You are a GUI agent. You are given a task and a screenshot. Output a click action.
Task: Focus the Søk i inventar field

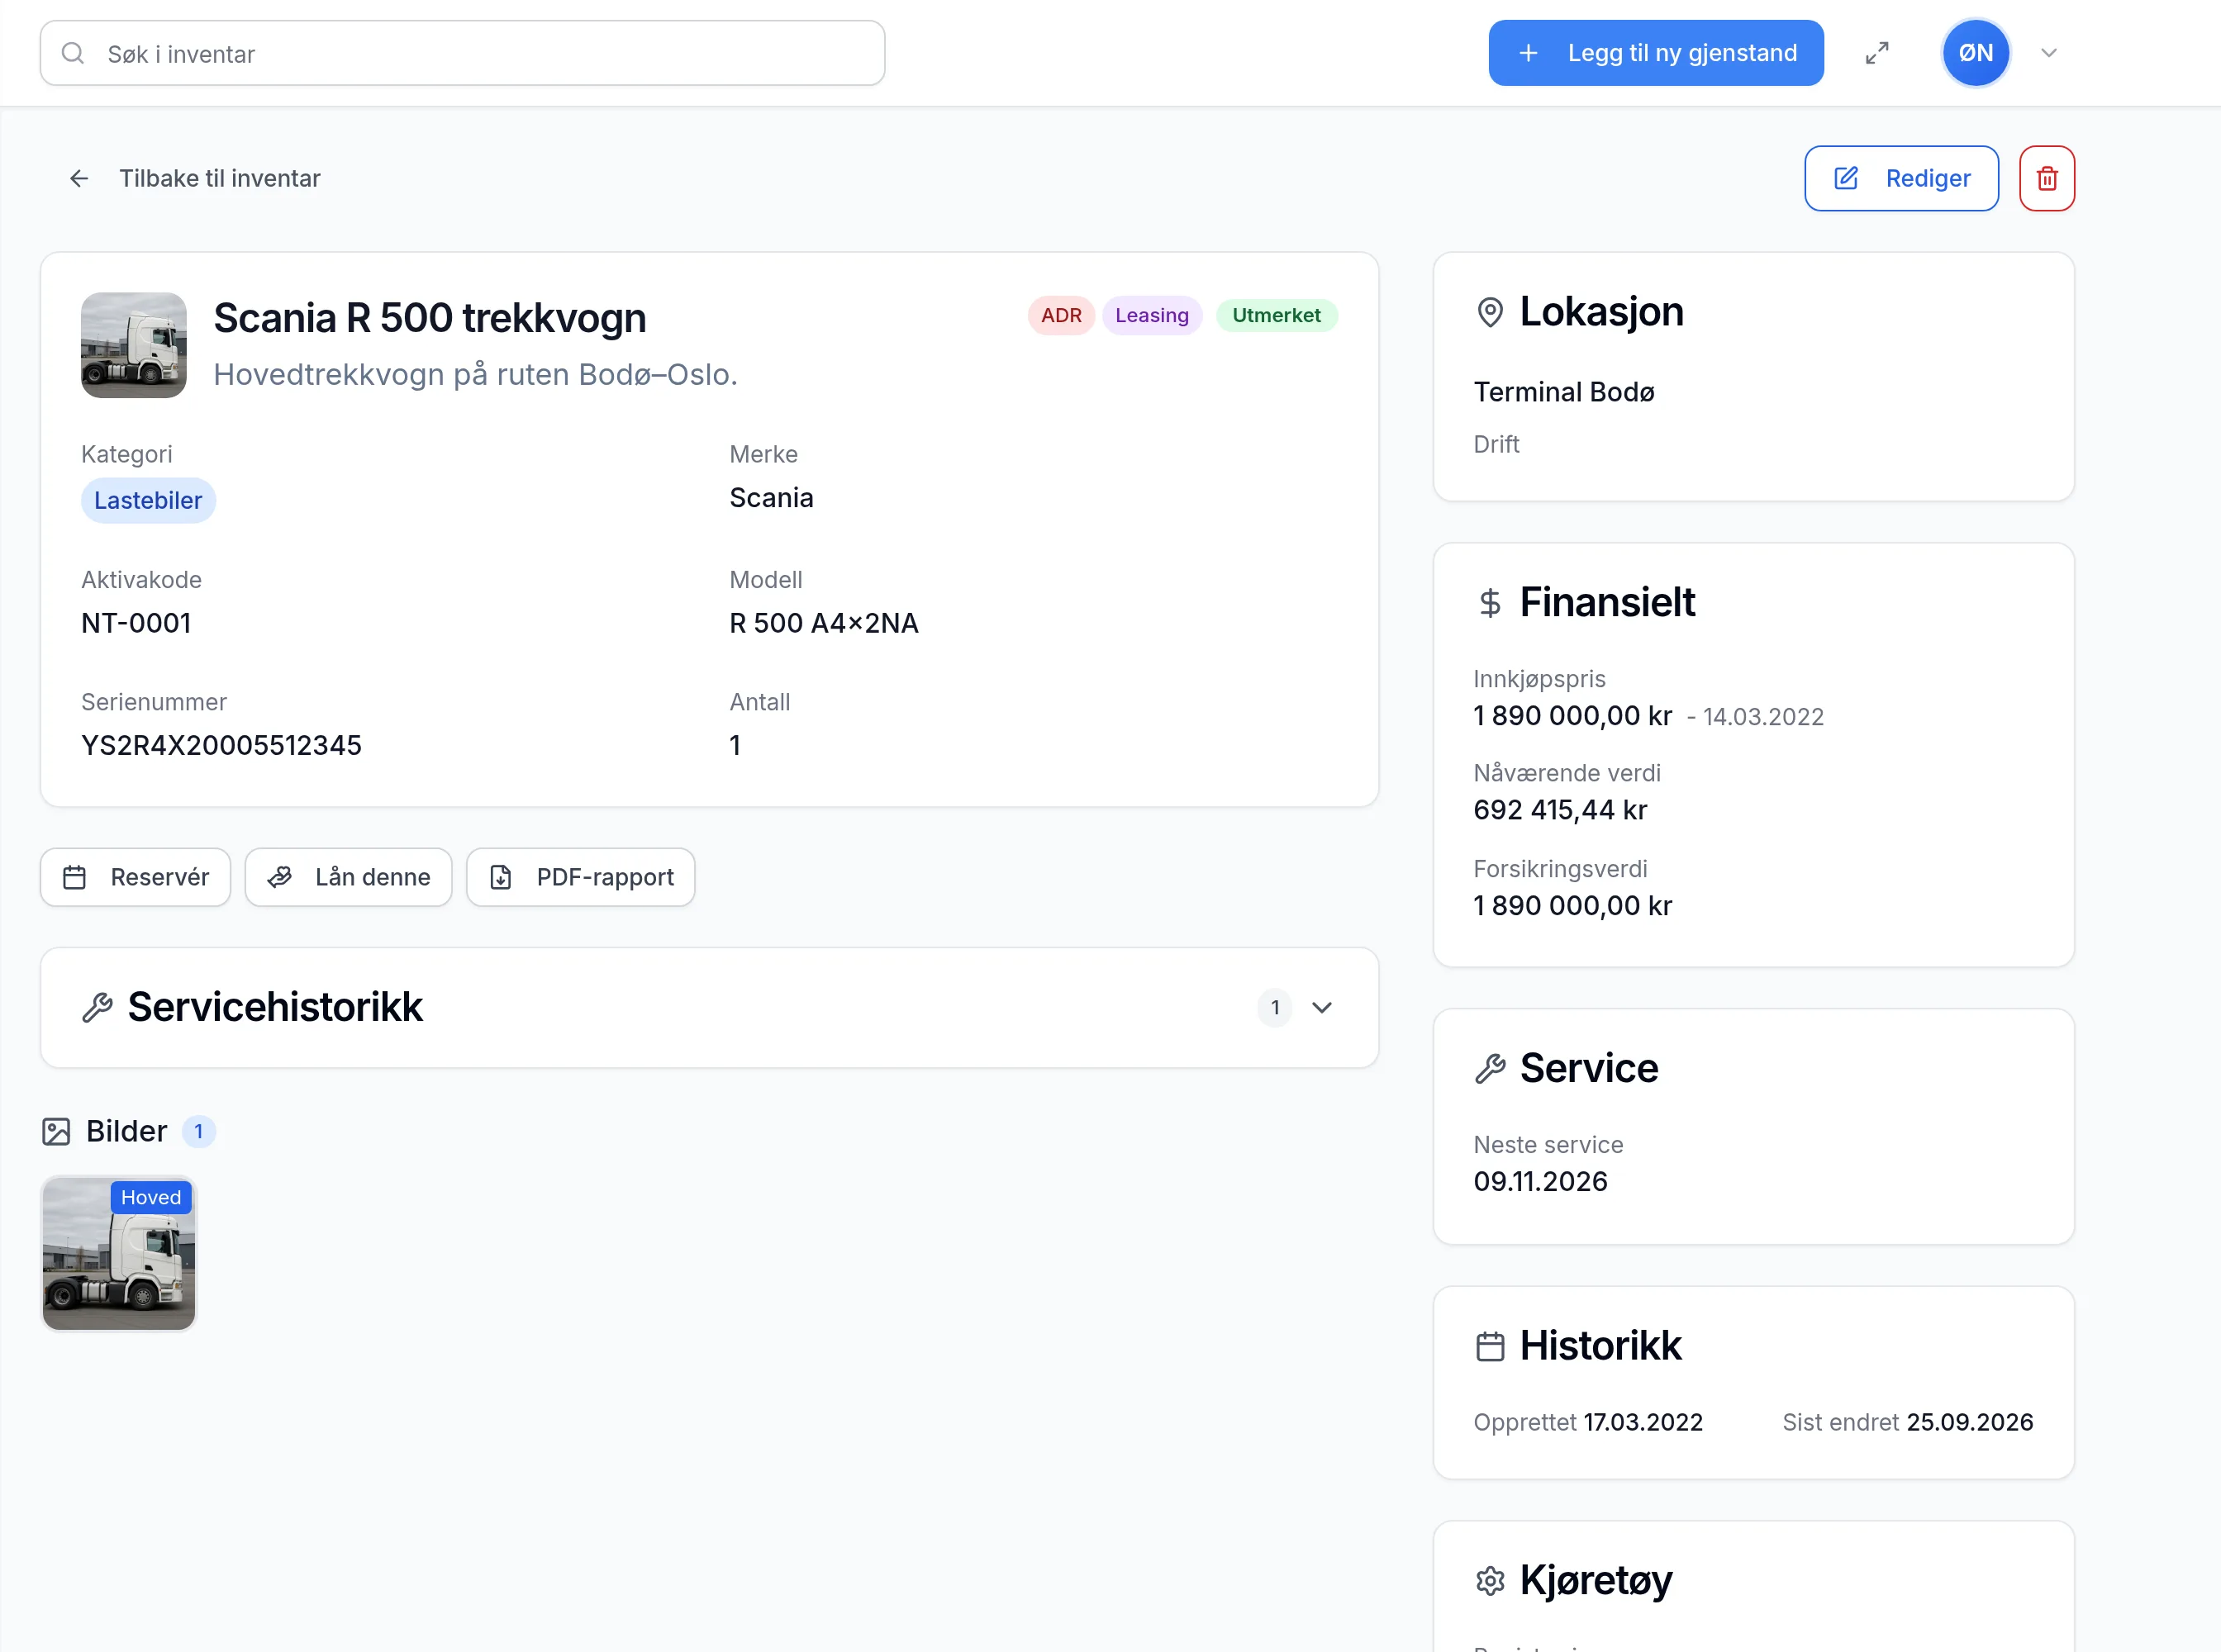tap(462, 53)
